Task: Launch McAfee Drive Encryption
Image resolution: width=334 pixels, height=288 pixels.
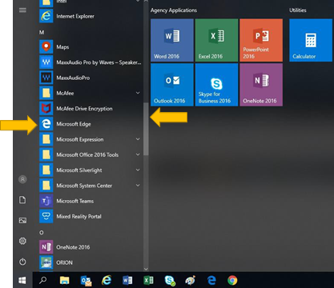Action: (91, 109)
